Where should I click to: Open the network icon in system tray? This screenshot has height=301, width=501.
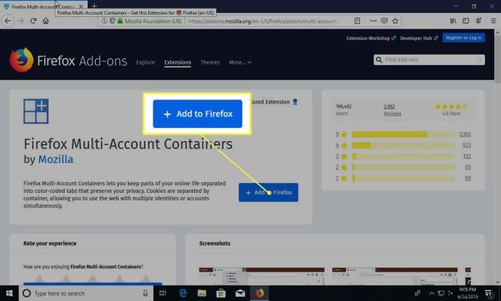[441, 293]
